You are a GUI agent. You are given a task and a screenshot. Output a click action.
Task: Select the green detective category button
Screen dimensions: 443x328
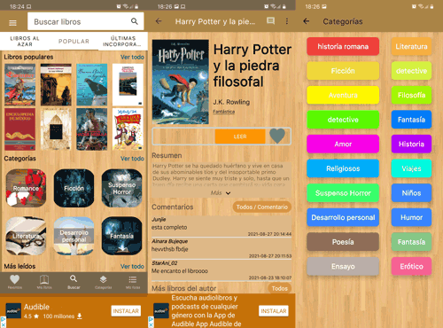coord(343,120)
